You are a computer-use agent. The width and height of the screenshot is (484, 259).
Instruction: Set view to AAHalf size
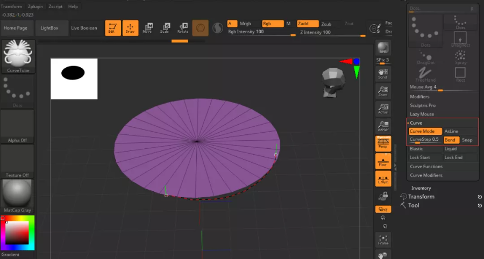point(383,126)
